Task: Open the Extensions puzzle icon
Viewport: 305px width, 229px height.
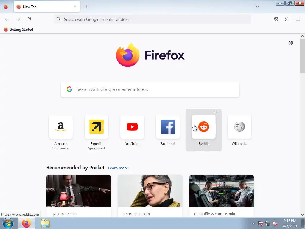Action: pos(287,19)
